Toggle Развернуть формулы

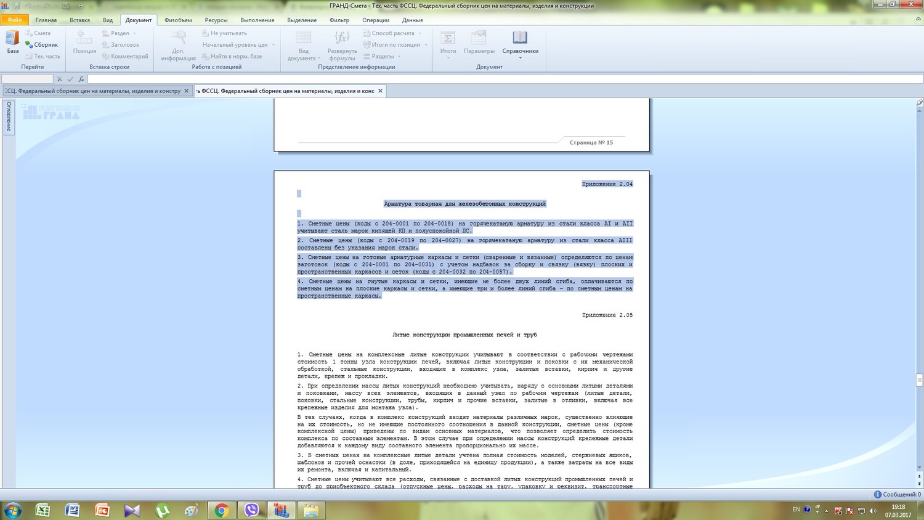342,46
